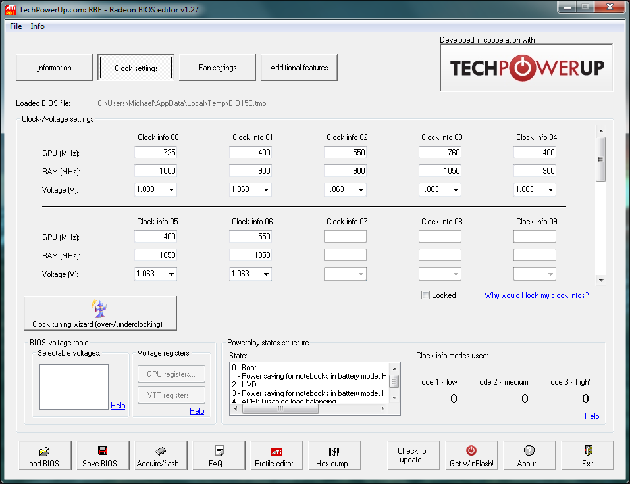Viewport: 630px width, 484px height.
Task: Switch to the Clock settings tab
Action: 136,68
